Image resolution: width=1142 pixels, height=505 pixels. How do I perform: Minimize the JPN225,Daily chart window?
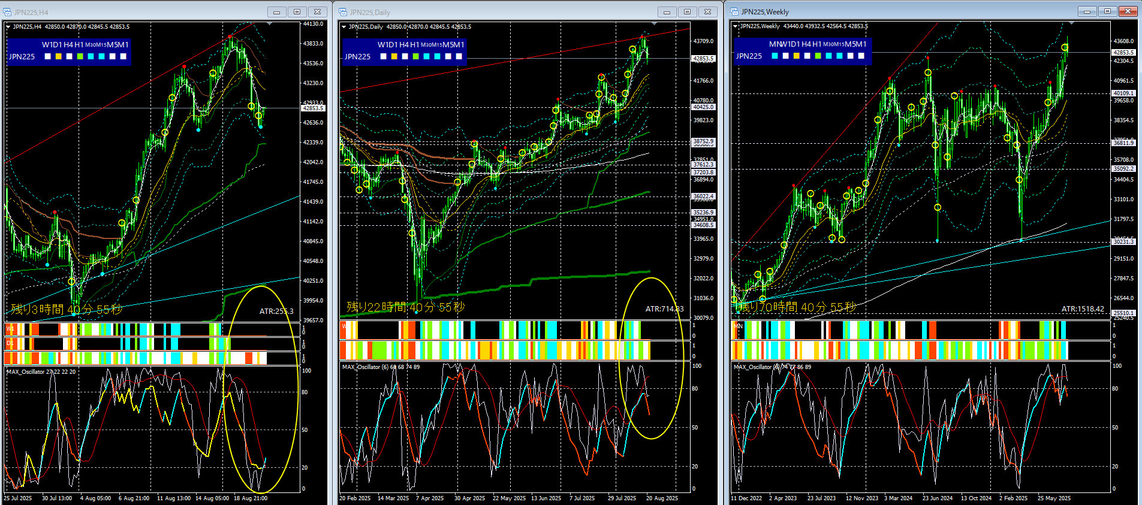click(x=667, y=12)
